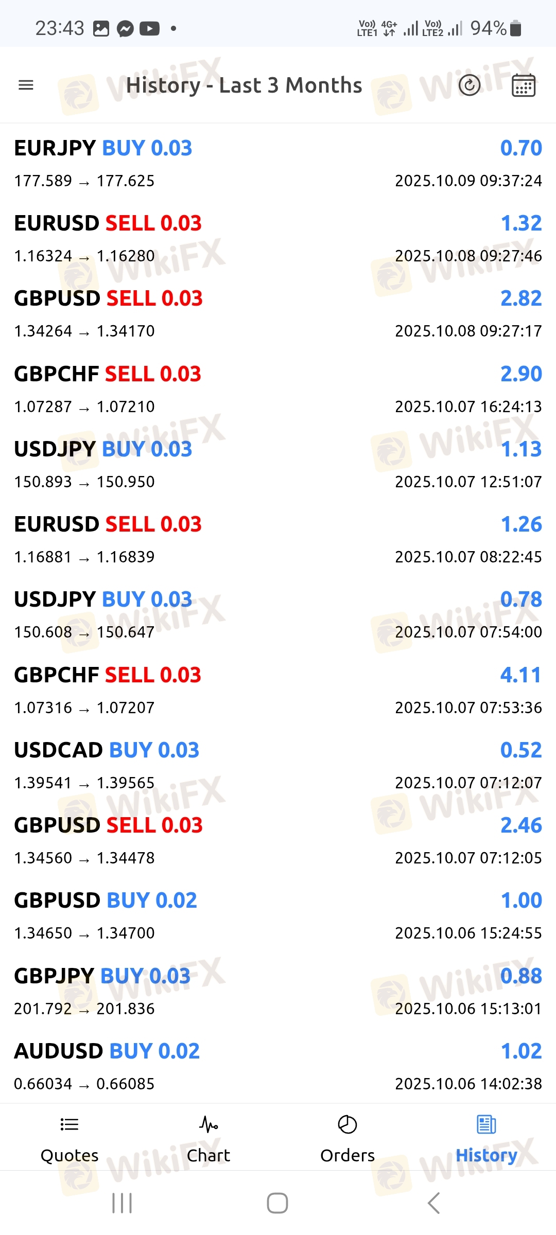Tap the Messenger notification icon in status bar
The image size is (556, 1235).
(125, 28)
